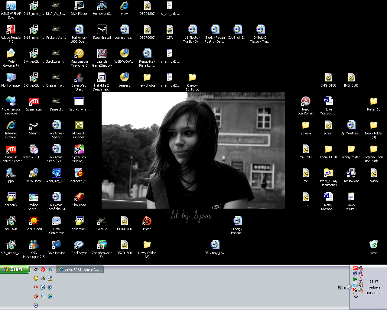Open the Szemhazaj ATI icon
This screenshot has height=310, width=387.
click(34, 104)
